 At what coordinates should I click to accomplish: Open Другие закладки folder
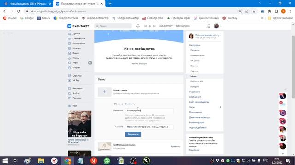tap(280, 18)
